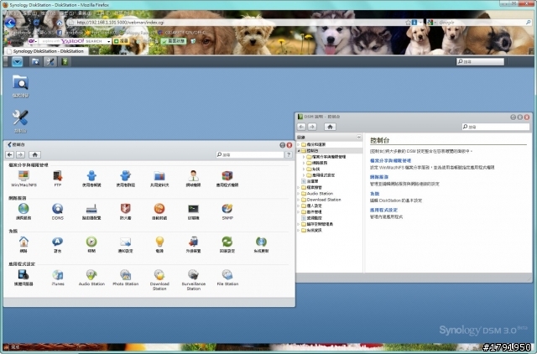
Task: Open the power light bulb icon
Action: (159, 242)
